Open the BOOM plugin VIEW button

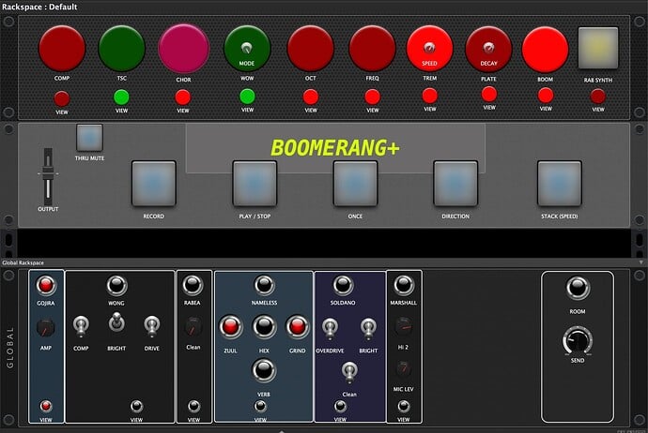[546, 96]
